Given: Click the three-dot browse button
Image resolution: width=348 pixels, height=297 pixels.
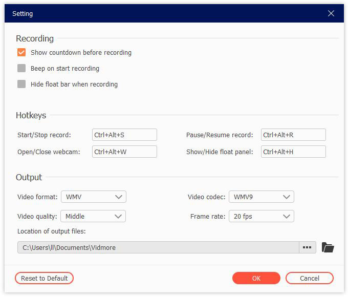Looking at the screenshot, I should point(307,248).
